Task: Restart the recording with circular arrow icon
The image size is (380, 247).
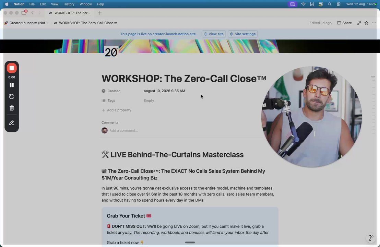Action: (12, 96)
